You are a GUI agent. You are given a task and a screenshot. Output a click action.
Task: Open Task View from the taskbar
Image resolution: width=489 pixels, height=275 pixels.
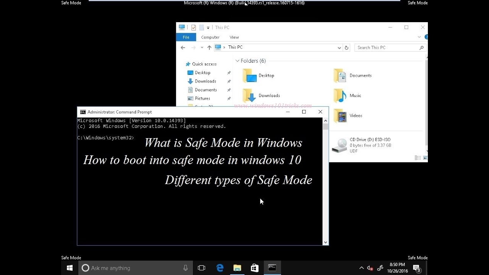[x=202, y=268]
